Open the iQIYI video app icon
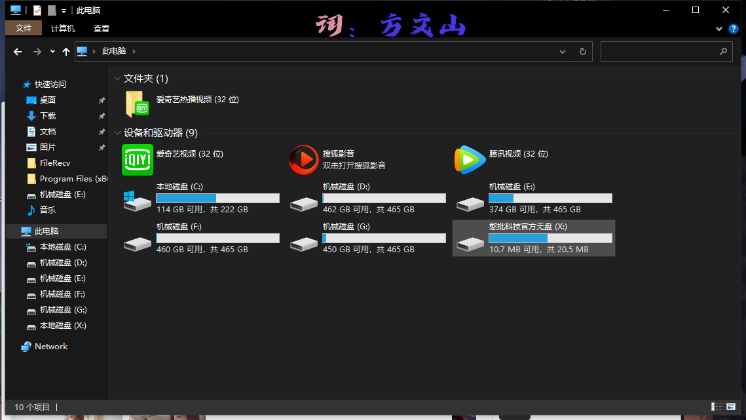 (138, 160)
